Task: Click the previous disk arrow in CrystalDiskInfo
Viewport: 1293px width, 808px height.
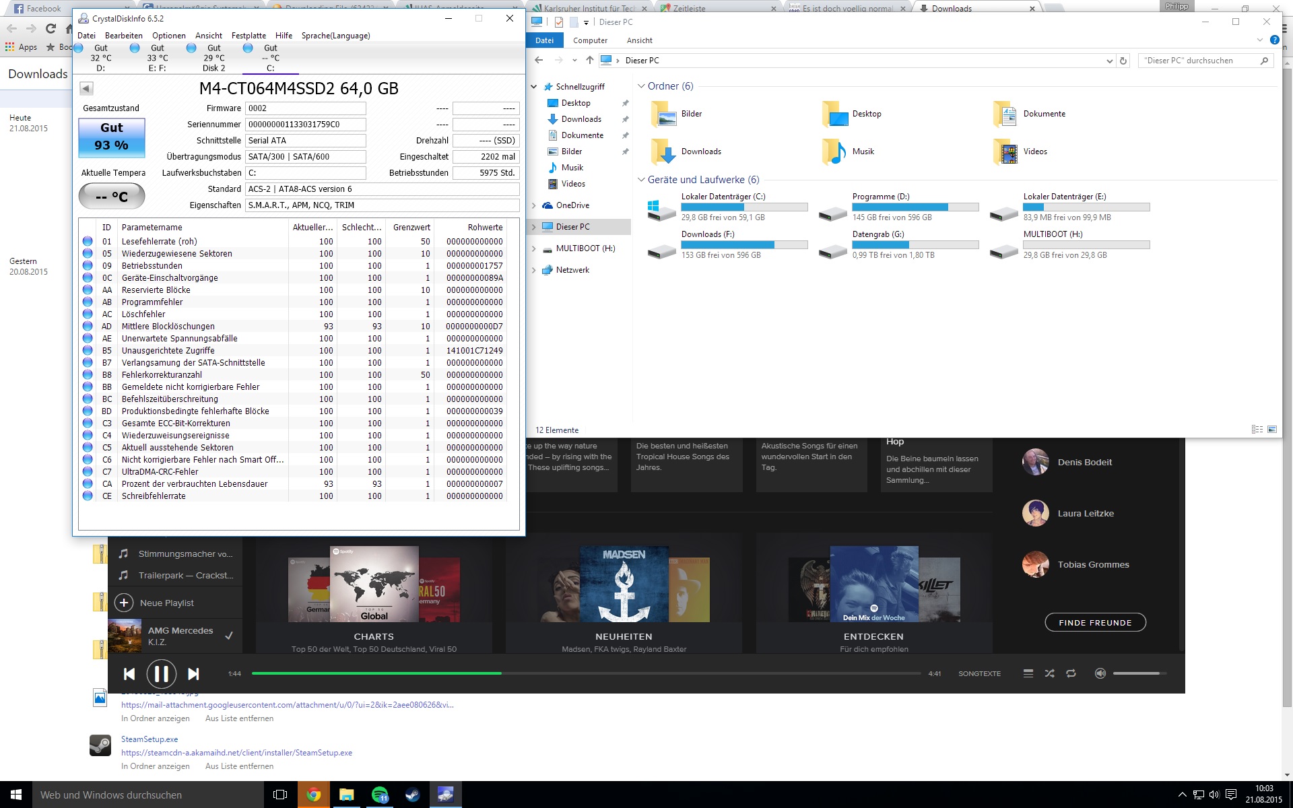Action: (x=86, y=88)
